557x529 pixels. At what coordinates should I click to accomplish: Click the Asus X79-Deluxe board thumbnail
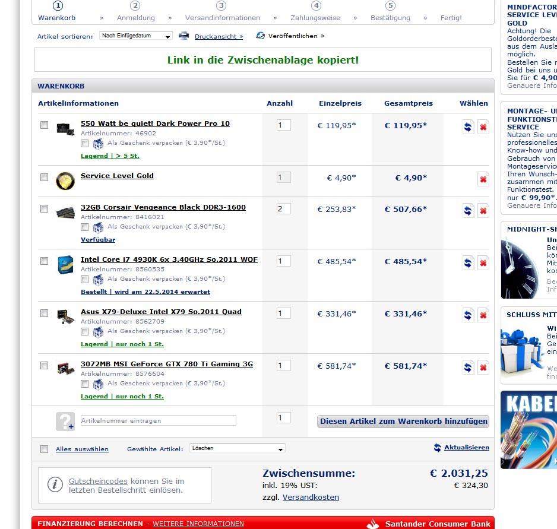65,316
